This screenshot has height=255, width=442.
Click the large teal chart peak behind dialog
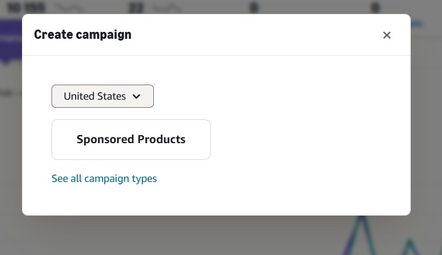pyautogui.click(x=362, y=235)
